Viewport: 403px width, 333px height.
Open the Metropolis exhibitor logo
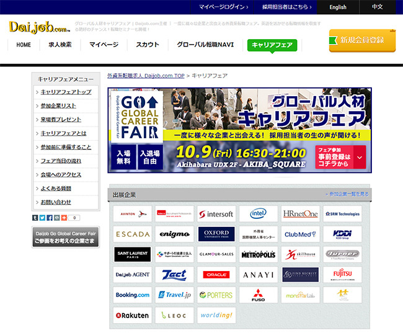click(x=259, y=254)
